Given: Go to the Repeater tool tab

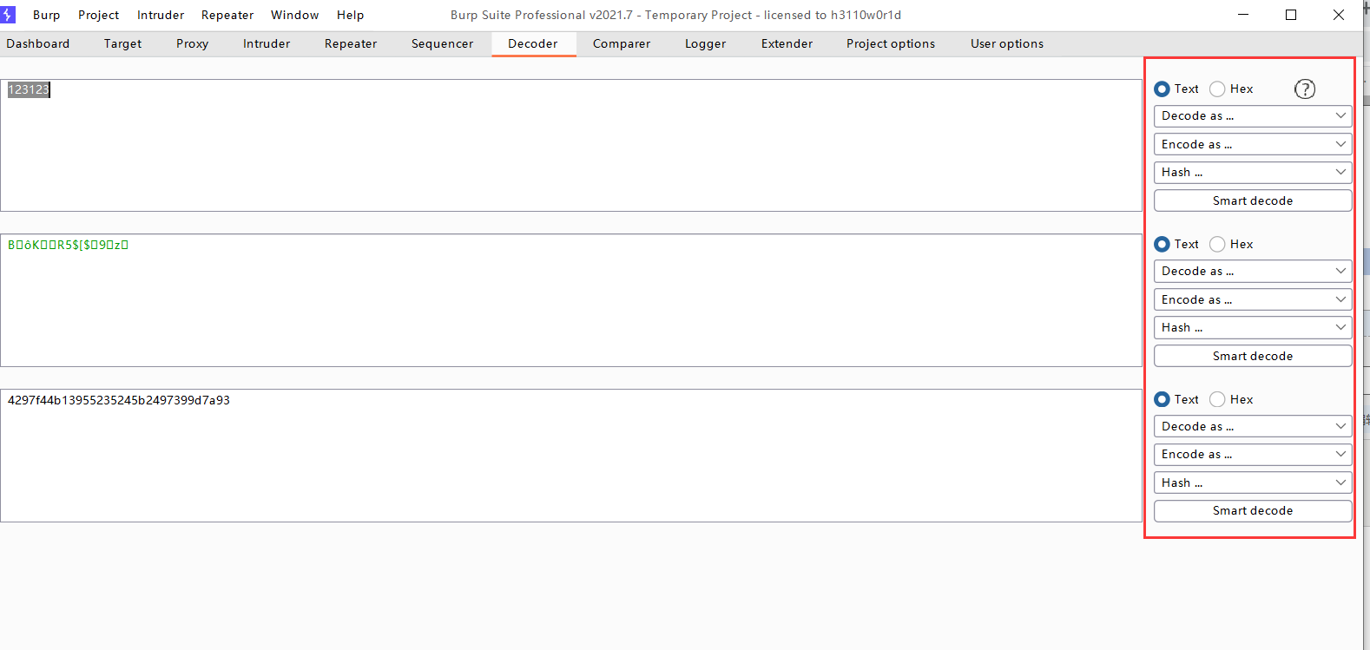Looking at the screenshot, I should coord(351,43).
